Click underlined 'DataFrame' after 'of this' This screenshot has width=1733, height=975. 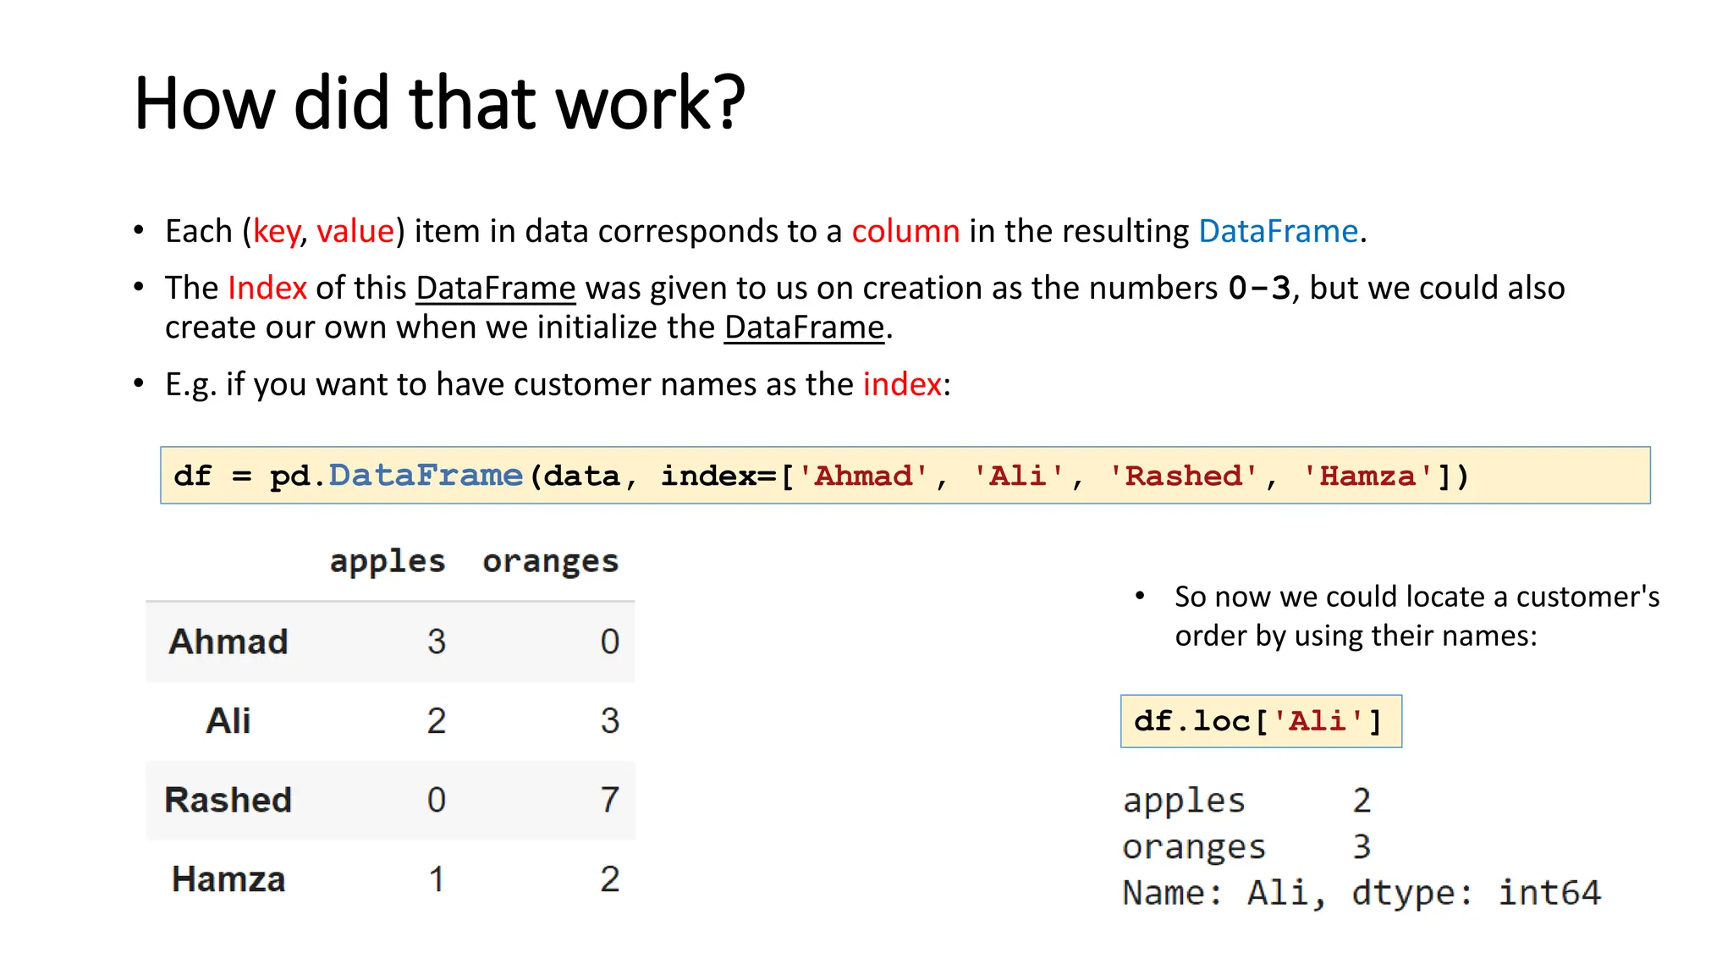coord(495,288)
